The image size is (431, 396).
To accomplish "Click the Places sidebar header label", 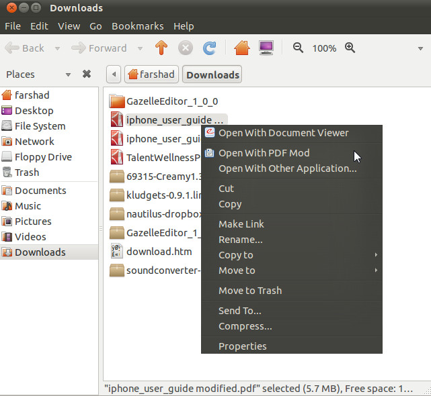I will pos(20,75).
